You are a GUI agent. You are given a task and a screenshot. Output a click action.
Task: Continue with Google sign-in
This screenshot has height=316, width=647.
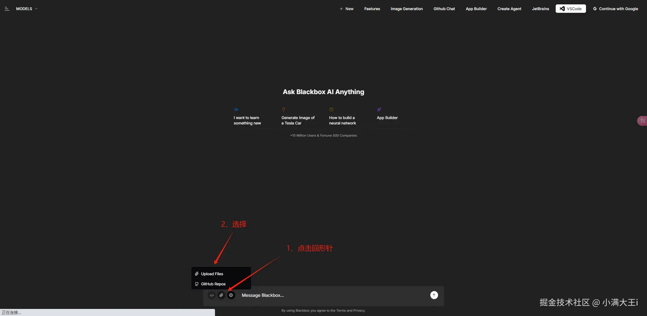pos(615,9)
